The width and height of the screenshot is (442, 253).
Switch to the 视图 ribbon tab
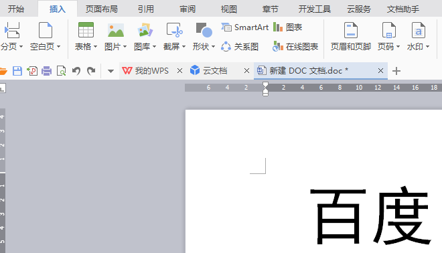point(228,9)
